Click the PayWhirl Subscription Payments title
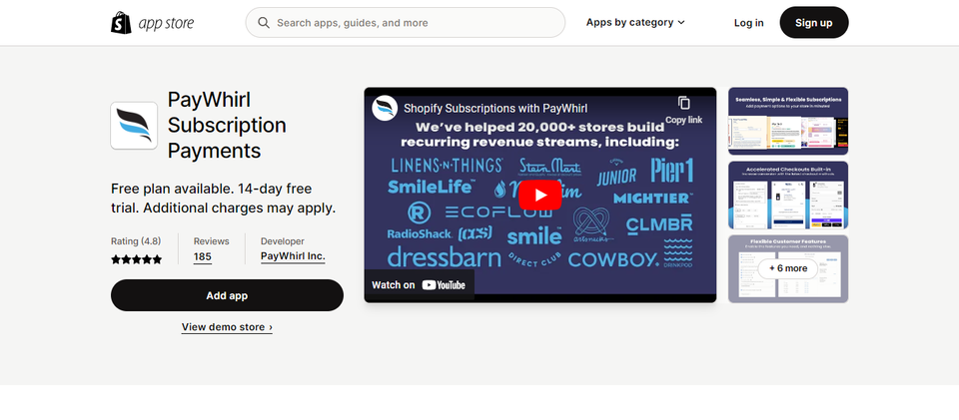Image resolution: width=959 pixels, height=420 pixels. 227,125
